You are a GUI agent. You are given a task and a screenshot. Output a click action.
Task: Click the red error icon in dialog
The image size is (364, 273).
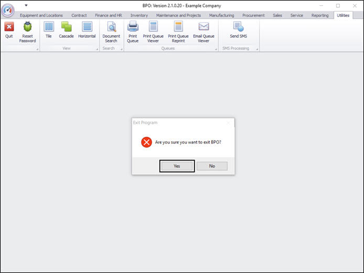tap(146, 142)
